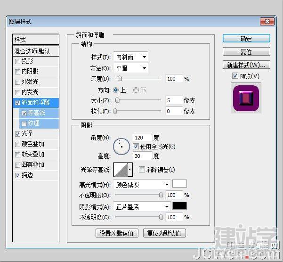Select the 渐变叠加 list entry label
Image resolution: width=283 pixels, height=262 pixels.
(x=32, y=155)
